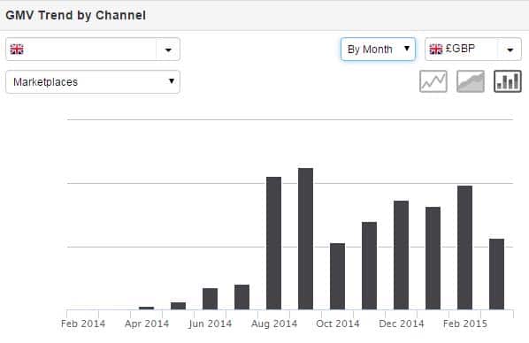Screen dimensions: 529x343
Task: Click the tiny April 2014 bar
Action: [x=147, y=309]
